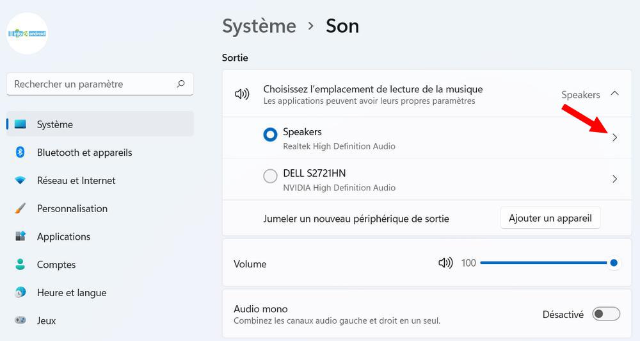
Task: Click Jumeler un nouveau périphérique de sortie
Action: [x=356, y=219]
